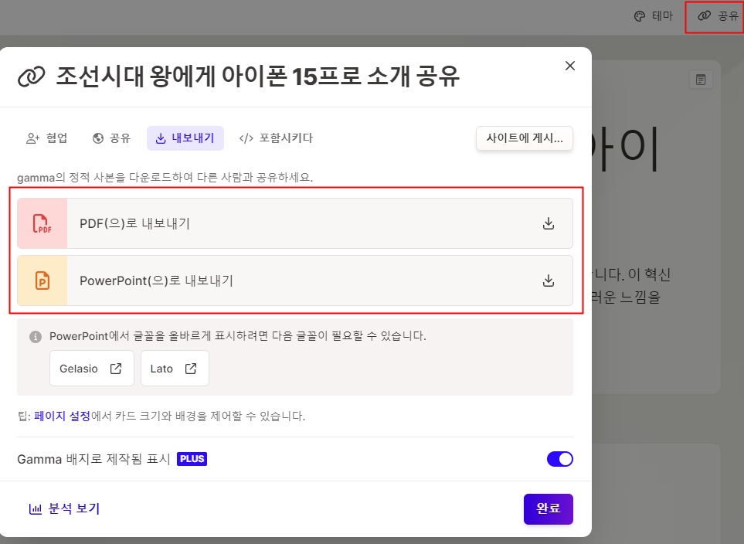
Task: Click the 사이트에 게시 button
Action: 525,138
